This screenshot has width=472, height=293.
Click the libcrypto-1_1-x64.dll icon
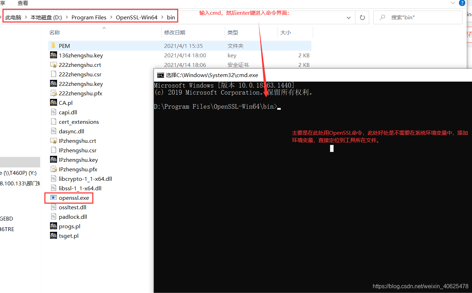54,179
